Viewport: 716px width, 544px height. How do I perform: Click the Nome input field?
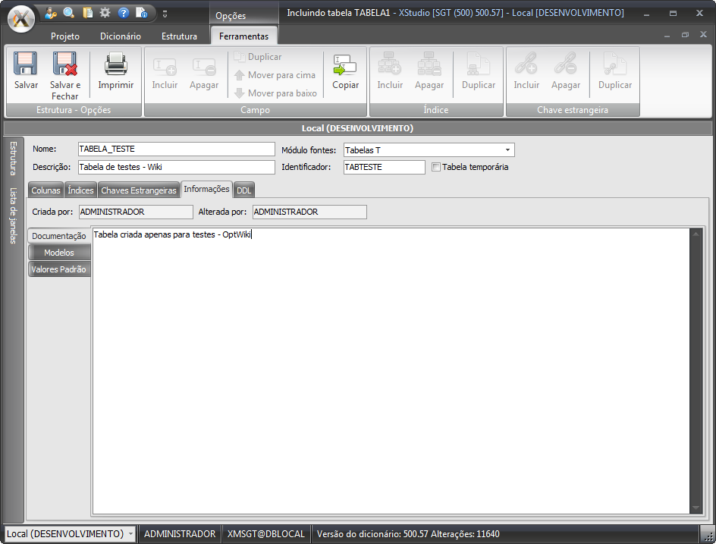(x=176, y=149)
